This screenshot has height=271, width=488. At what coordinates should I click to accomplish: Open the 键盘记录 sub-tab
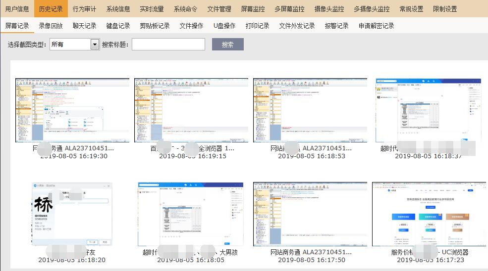[118, 26]
